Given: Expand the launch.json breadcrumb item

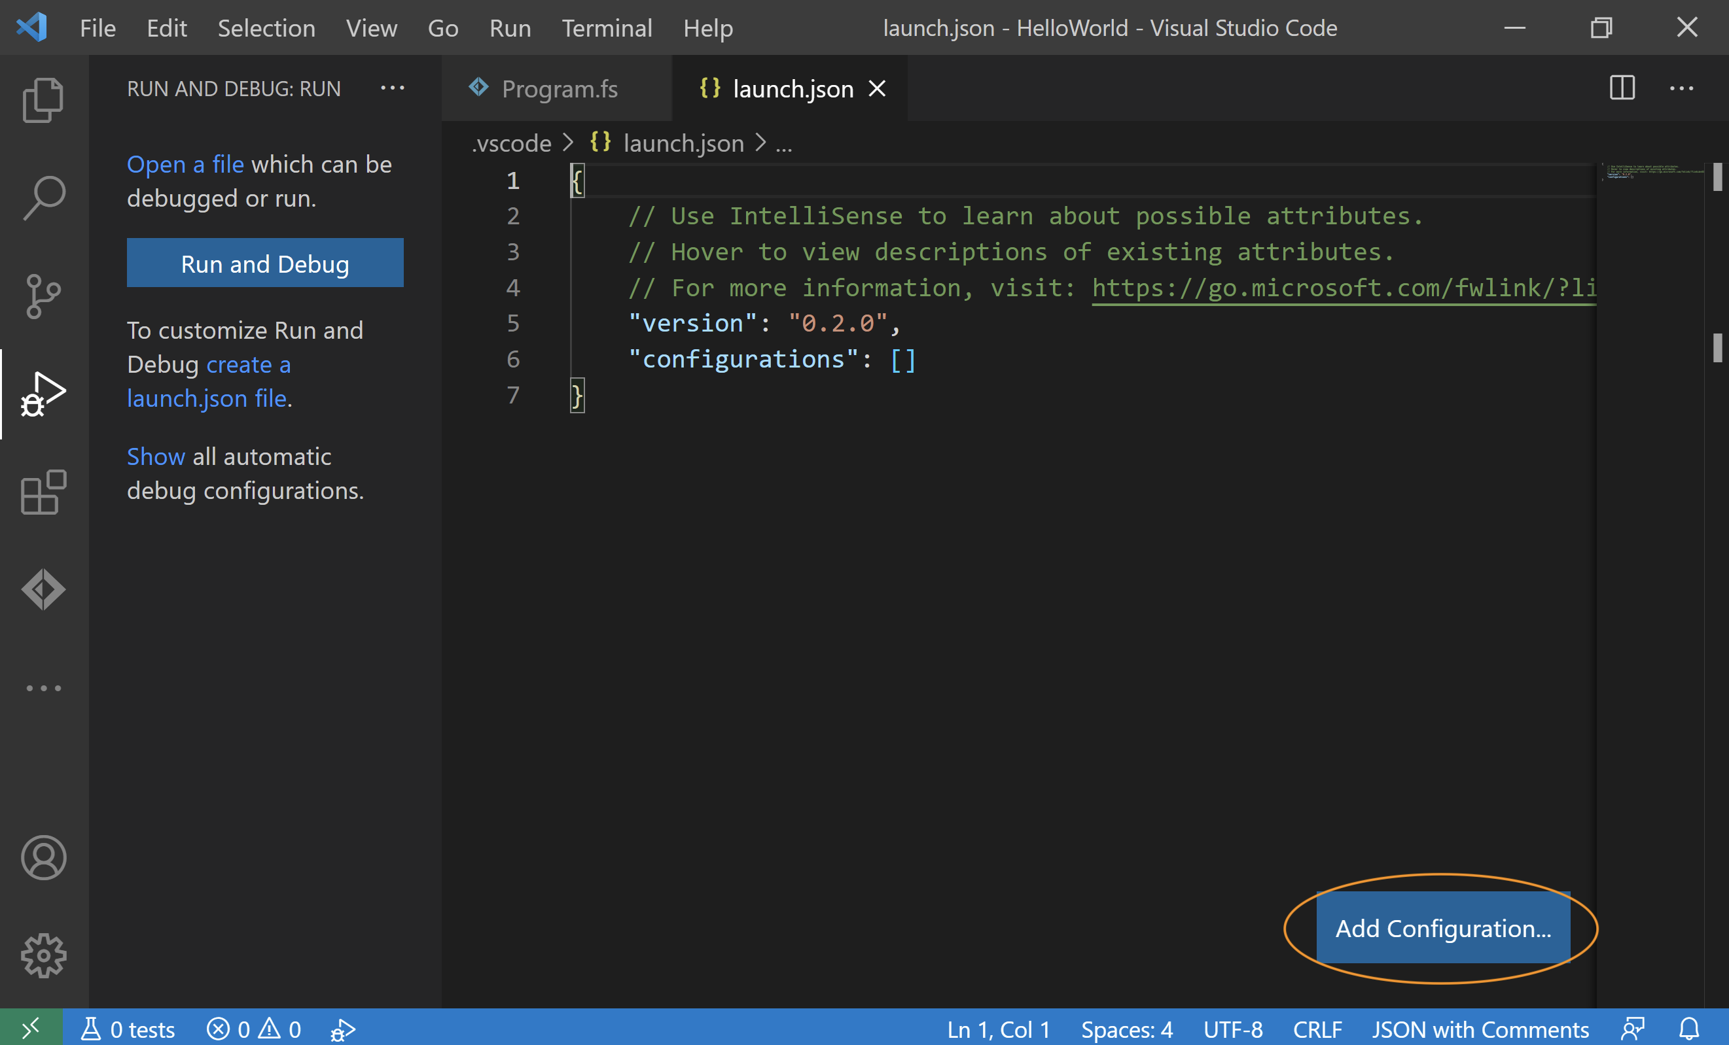Looking at the screenshot, I should pyautogui.click(x=683, y=143).
